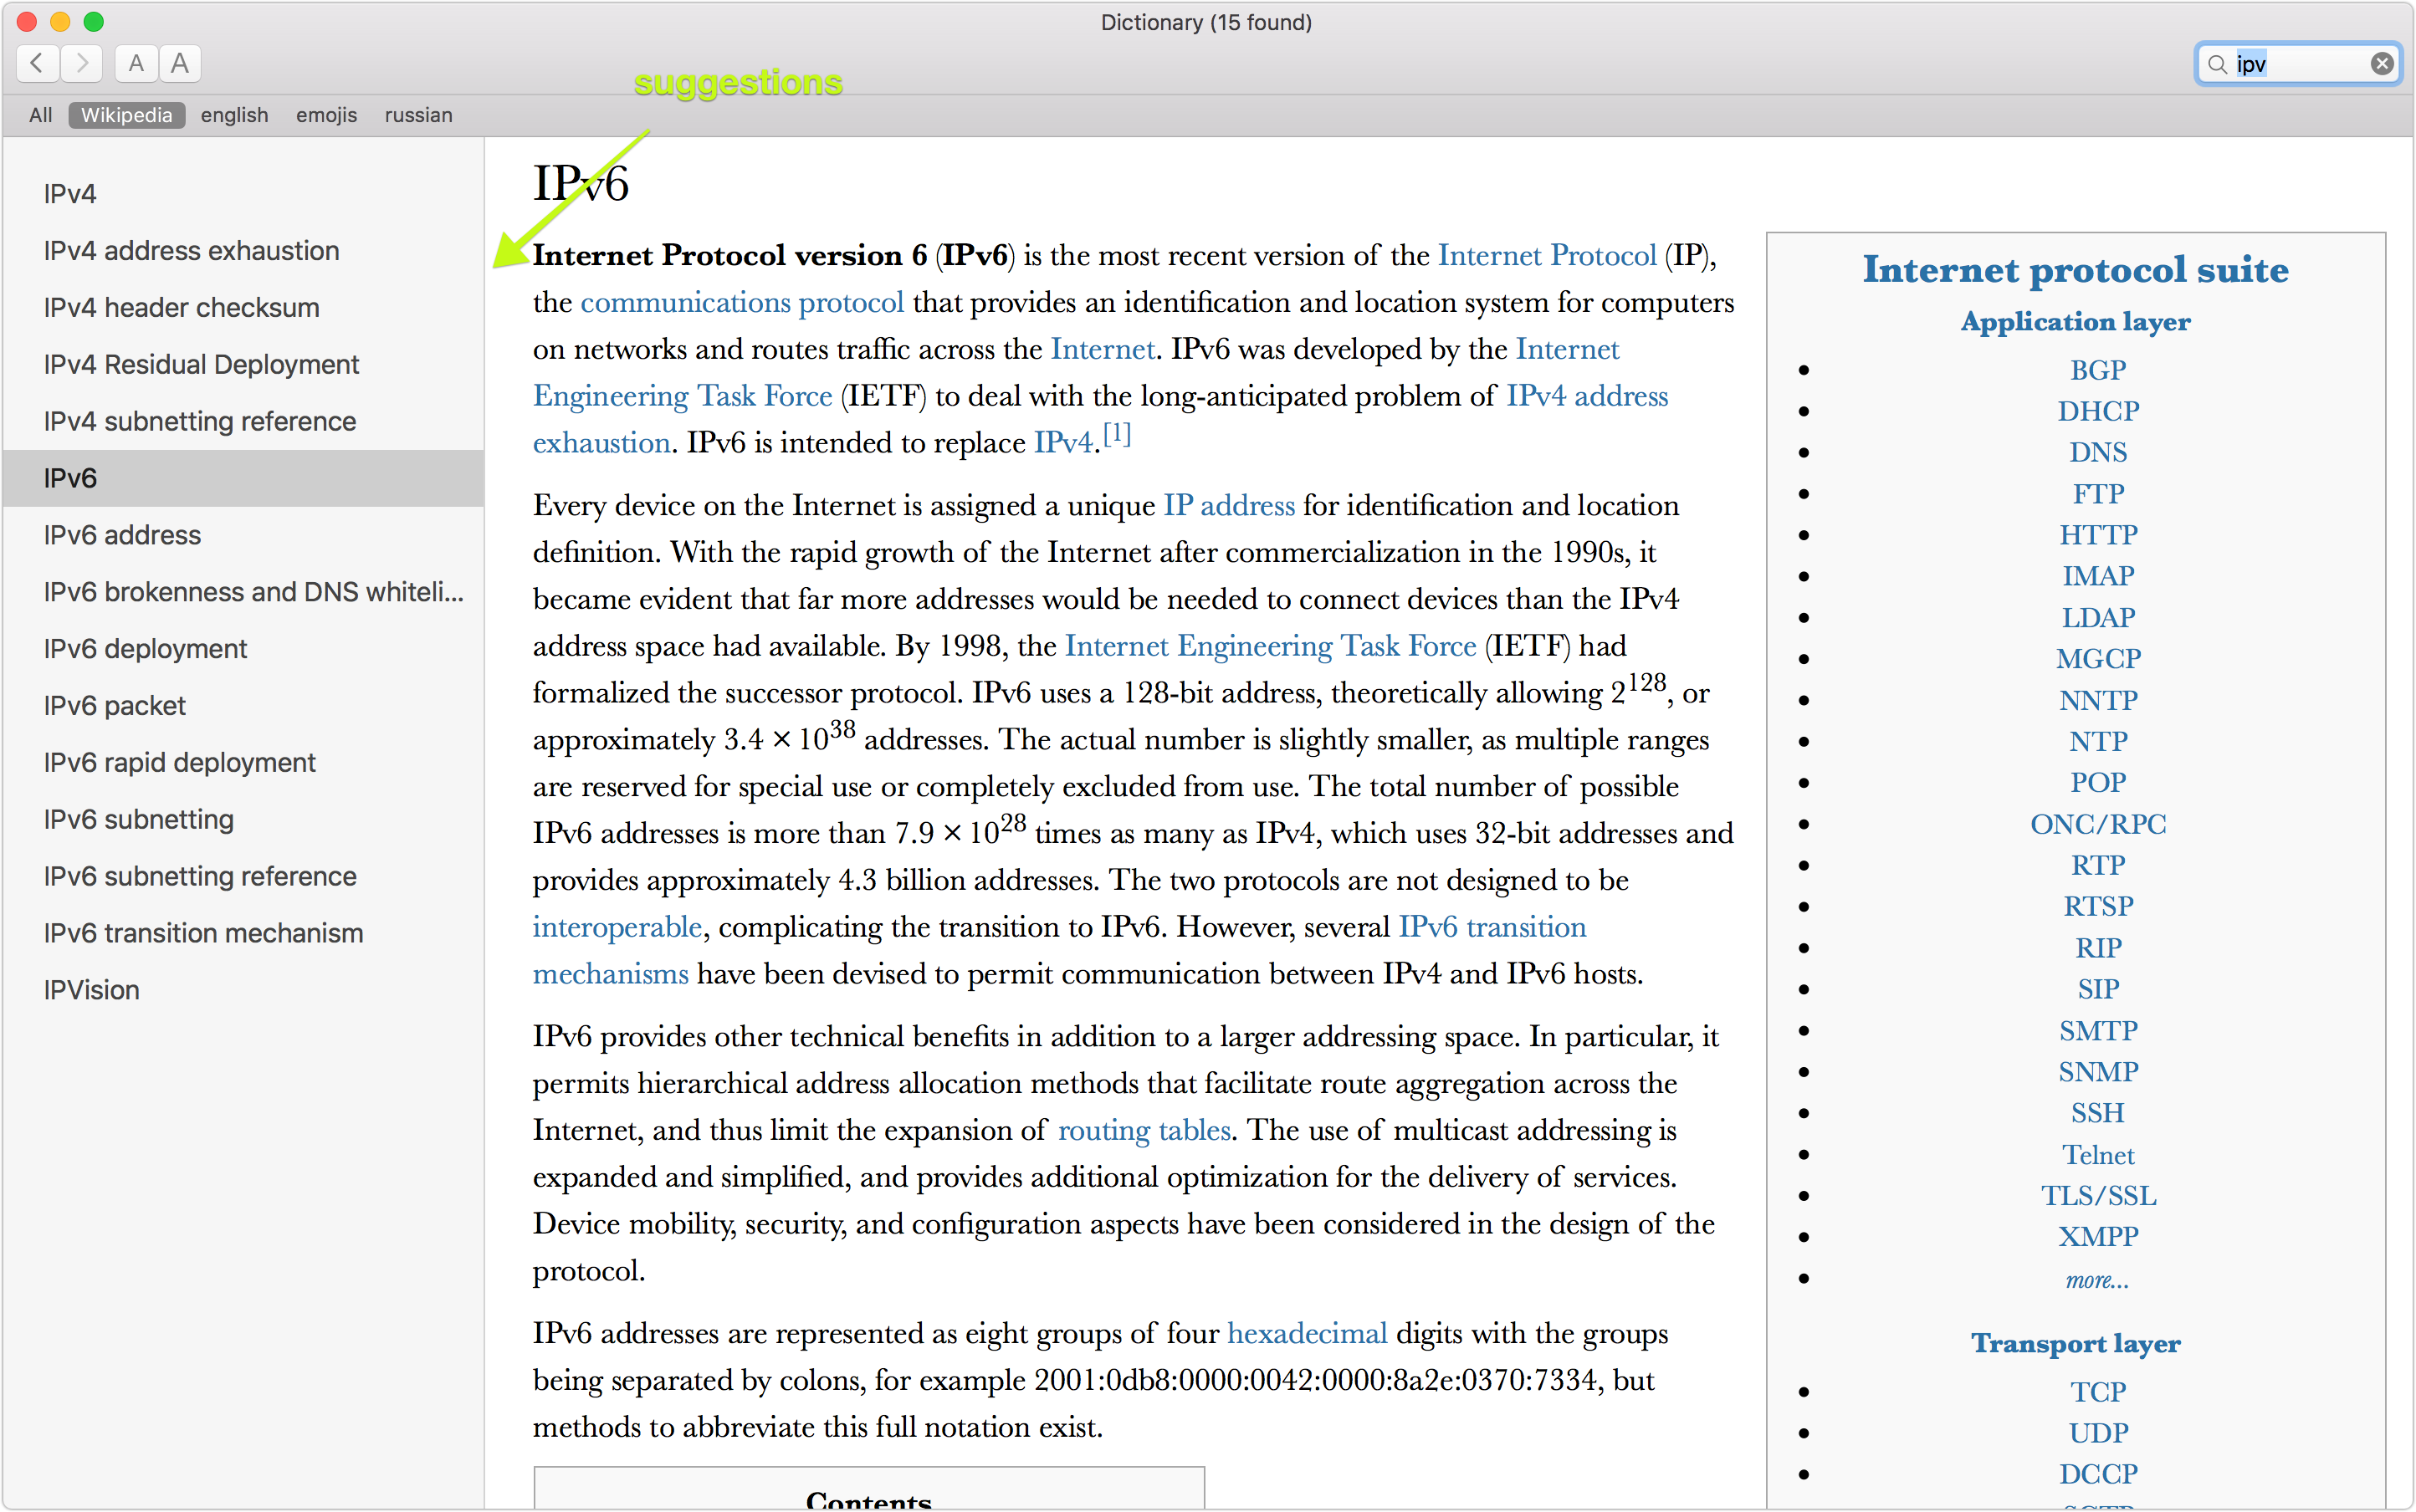Select the IPVision entry in sidebar
Screen dimensions: 2416x1512
(x=91, y=990)
